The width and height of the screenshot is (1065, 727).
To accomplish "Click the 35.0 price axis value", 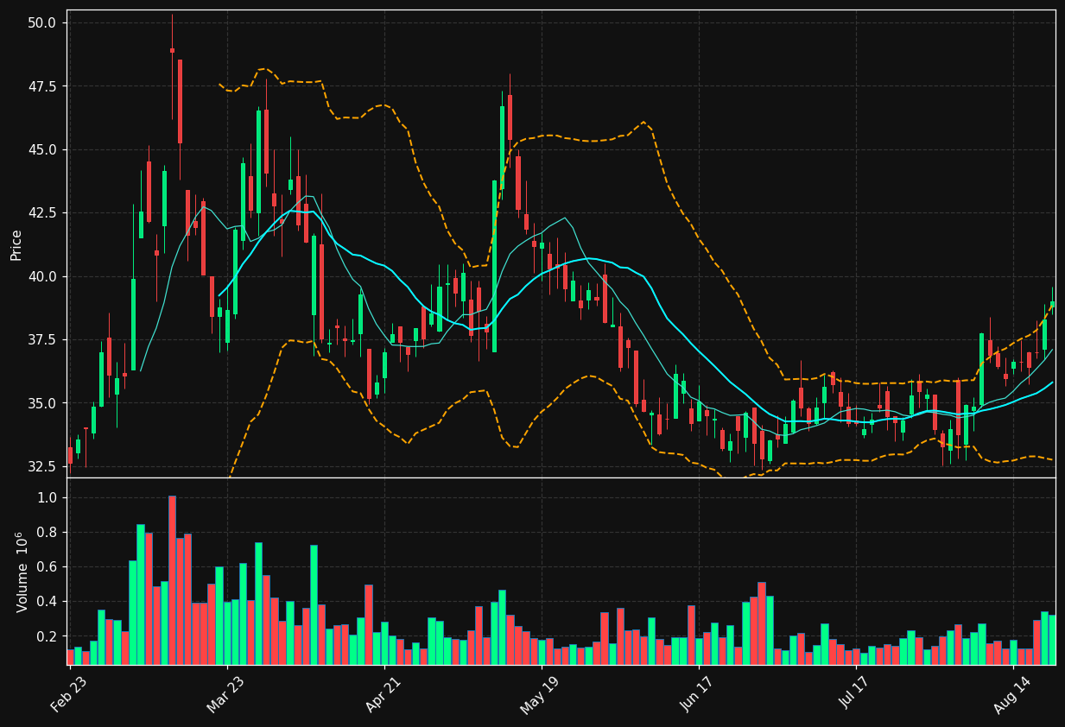I will point(42,403).
